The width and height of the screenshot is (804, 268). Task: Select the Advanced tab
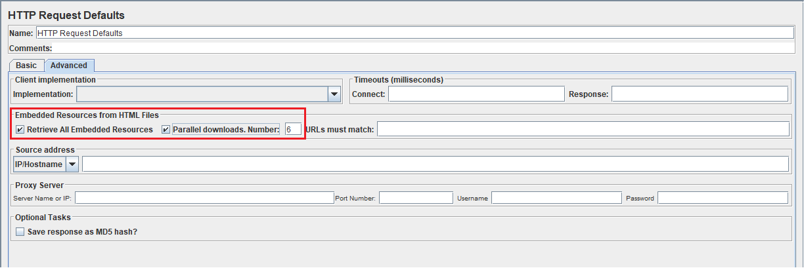click(69, 66)
